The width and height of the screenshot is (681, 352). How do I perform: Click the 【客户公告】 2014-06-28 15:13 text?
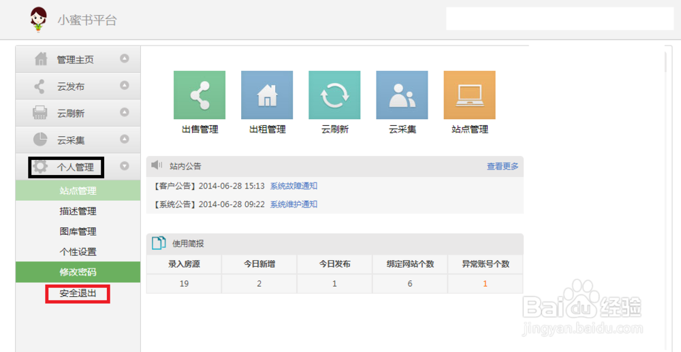coord(208,186)
